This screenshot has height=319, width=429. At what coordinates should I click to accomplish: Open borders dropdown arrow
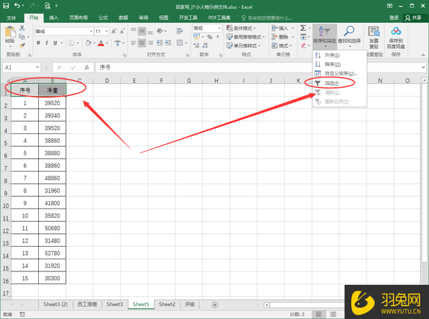[x=78, y=43]
